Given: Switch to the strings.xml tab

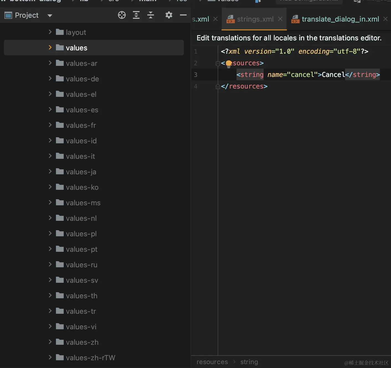Looking at the screenshot, I should pyautogui.click(x=255, y=19).
